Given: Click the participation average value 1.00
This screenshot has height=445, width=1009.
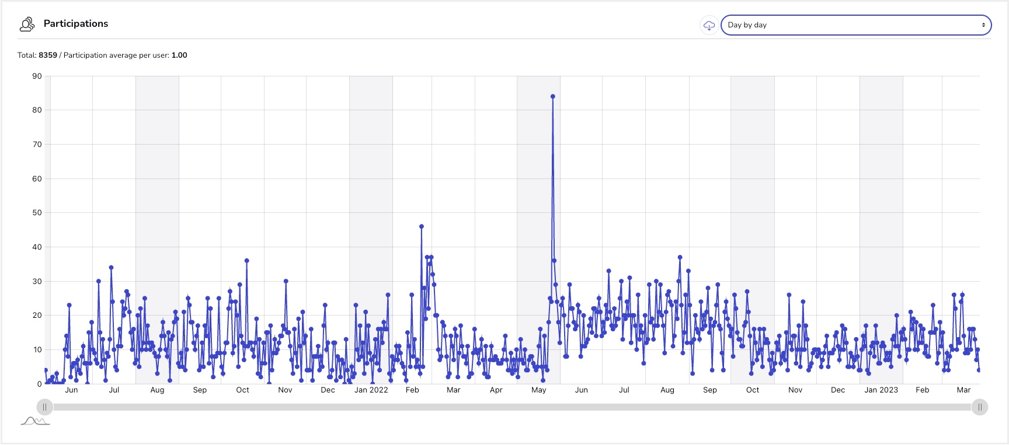Looking at the screenshot, I should (x=179, y=55).
